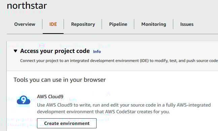Click the Cloud9 description starting 'Use AWS Cloud9 to write'
The width and height of the screenshot is (218, 131).
pyautogui.click(x=124, y=108)
